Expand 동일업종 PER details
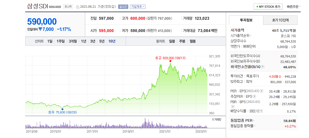Viewport: 309px width, 138px height. (x=254, y=121)
